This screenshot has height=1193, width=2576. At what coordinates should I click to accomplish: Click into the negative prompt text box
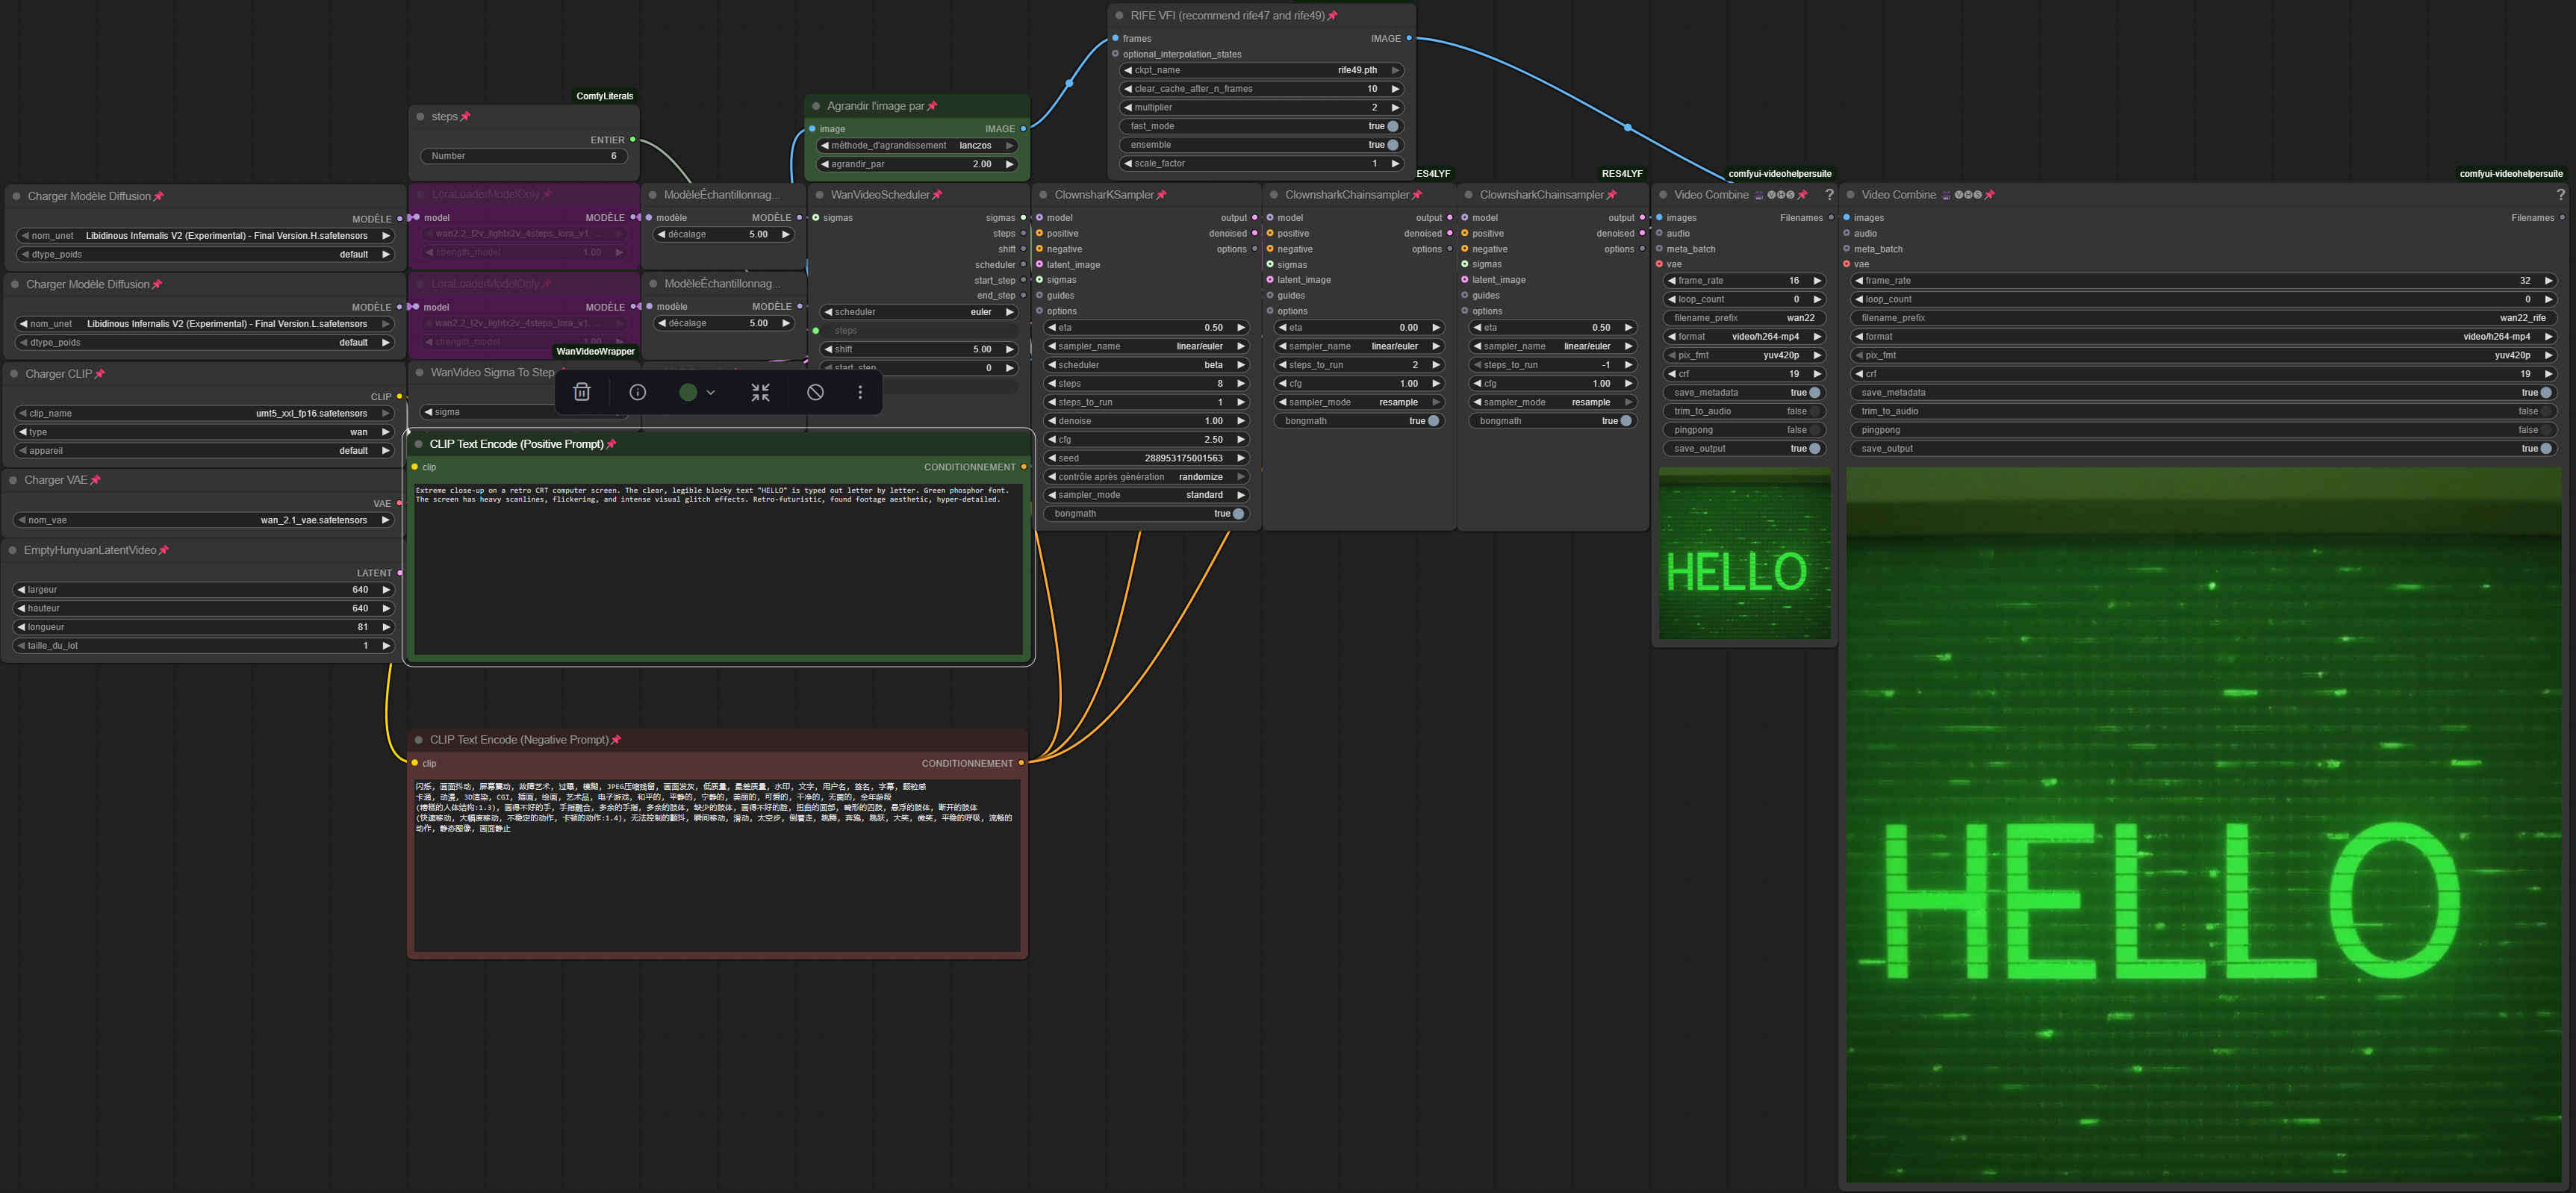pyautogui.click(x=717, y=865)
